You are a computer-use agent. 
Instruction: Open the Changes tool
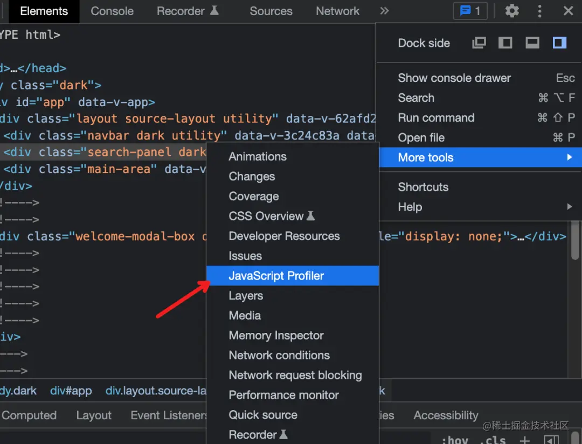coord(293,176)
